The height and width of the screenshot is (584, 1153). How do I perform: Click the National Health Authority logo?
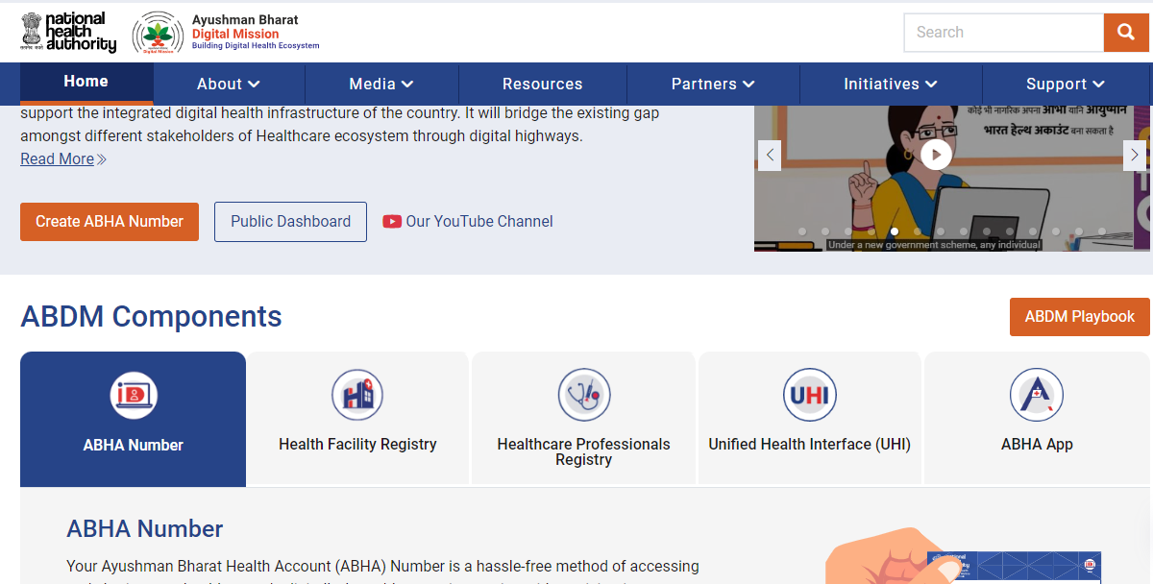(x=67, y=32)
